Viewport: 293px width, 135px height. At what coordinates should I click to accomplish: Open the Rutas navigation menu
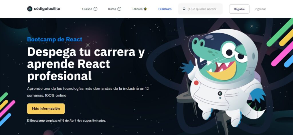click(x=112, y=9)
